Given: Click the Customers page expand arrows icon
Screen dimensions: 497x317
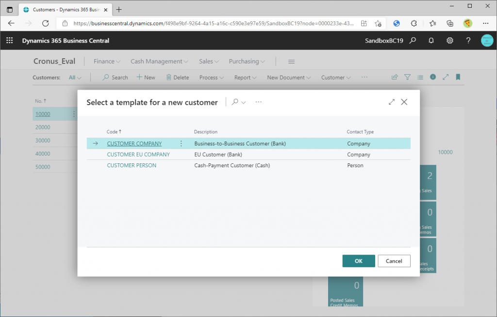Looking at the screenshot, I should click(x=446, y=77).
